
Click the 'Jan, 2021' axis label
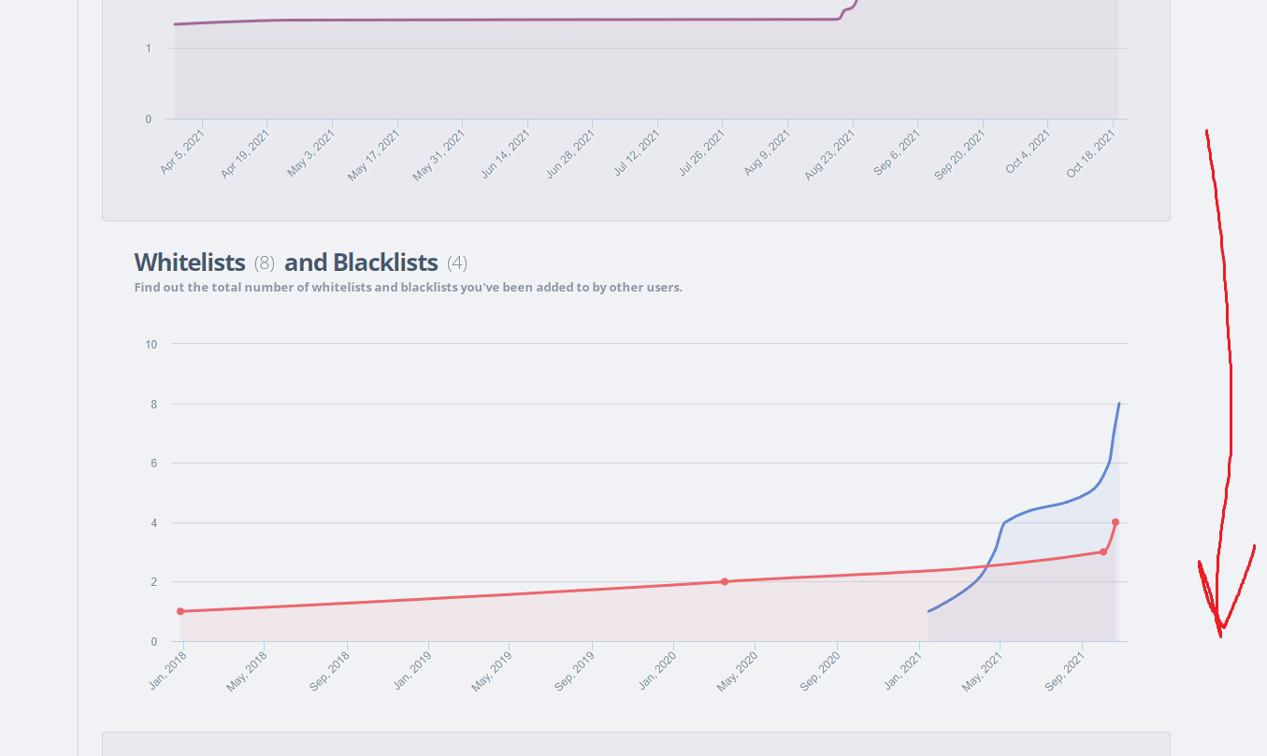coord(903,670)
